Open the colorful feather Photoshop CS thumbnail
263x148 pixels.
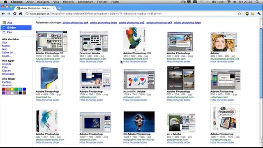135,39
